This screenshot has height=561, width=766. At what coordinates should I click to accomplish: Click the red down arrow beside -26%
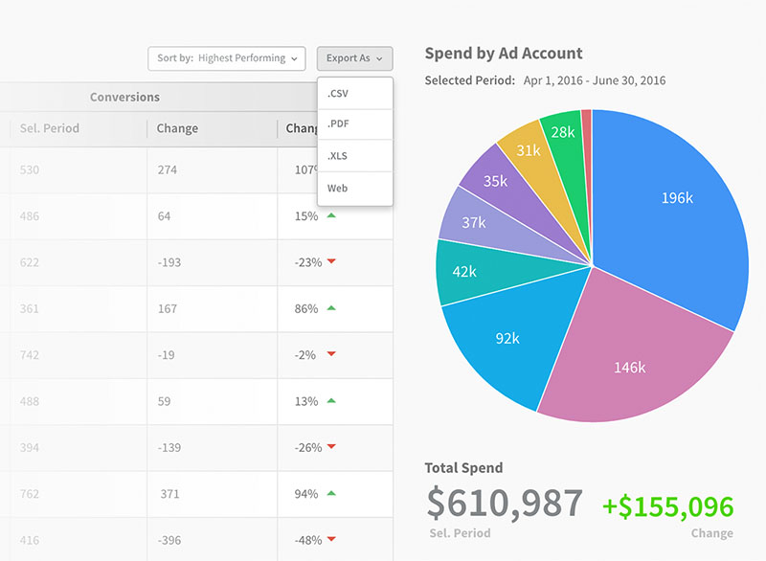point(331,447)
